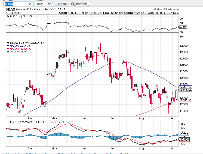Click the $DAX chart title
Image resolution: width=203 pixels, height=154 pixels.
(x=11, y=9)
